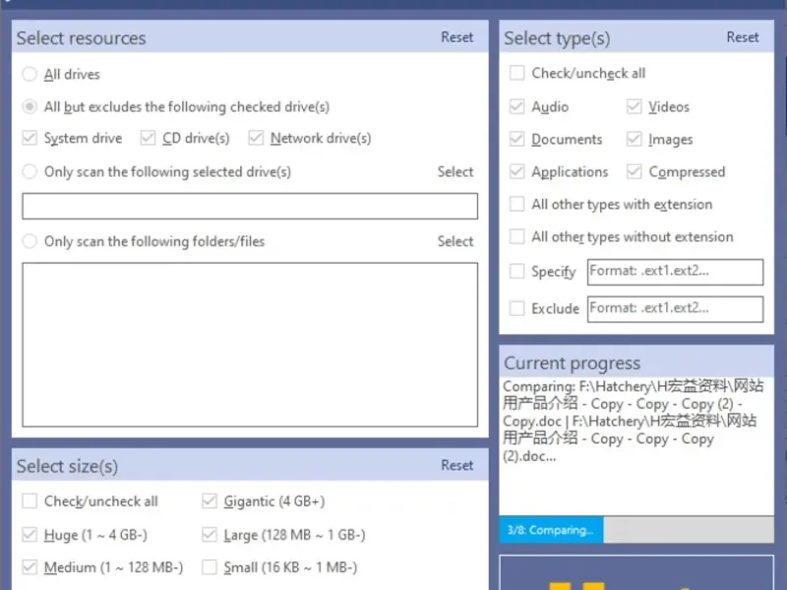Image resolution: width=787 pixels, height=590 pixels.
Task: Uncheck Huge (1 ~ 4 GB-) size
Action: [30, 535]
